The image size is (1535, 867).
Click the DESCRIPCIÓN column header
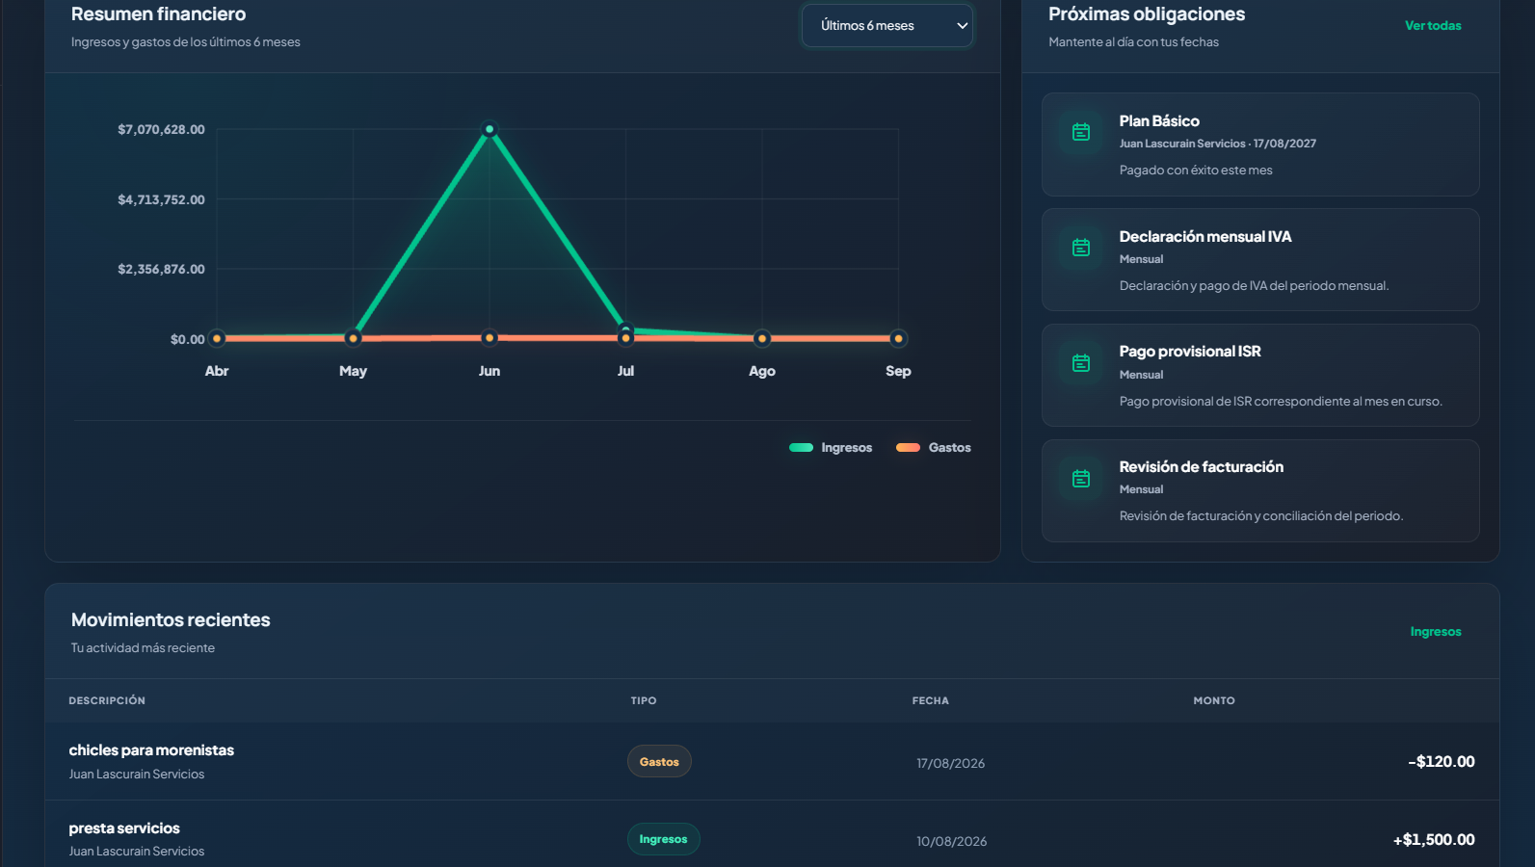(x=107, y=700)
